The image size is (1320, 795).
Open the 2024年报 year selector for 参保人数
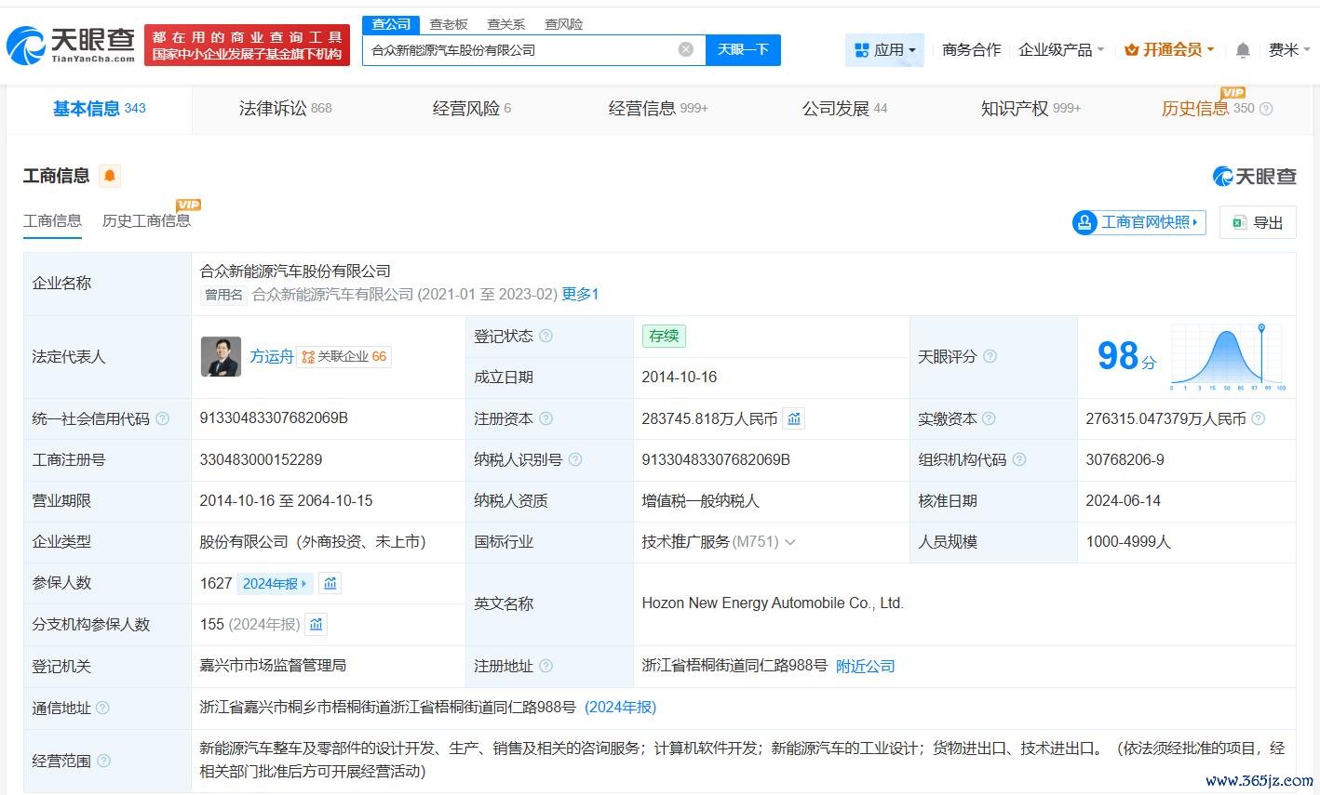(x=275, y=583)
